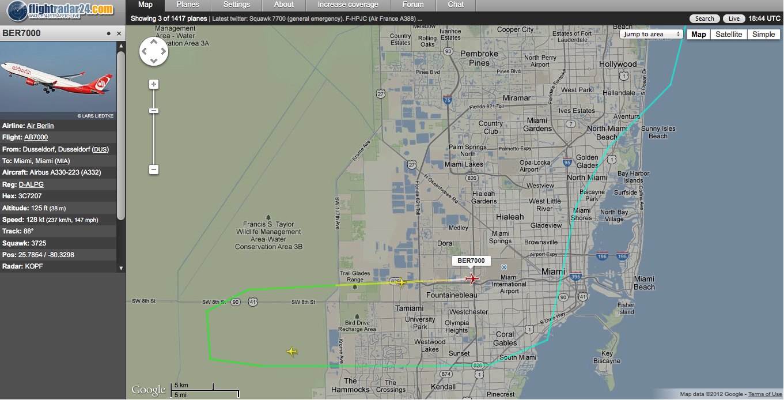Close the BER7000 info panel

coord(119,34)
